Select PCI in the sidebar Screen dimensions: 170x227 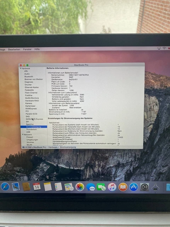tap(27, 111)
